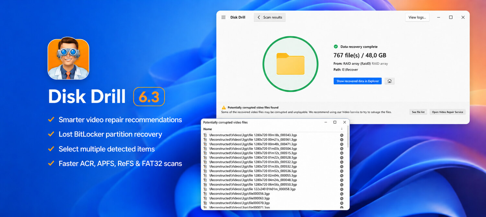Click the yellow folder icon in the circle
Screen dimensions: 486x217
290,64
